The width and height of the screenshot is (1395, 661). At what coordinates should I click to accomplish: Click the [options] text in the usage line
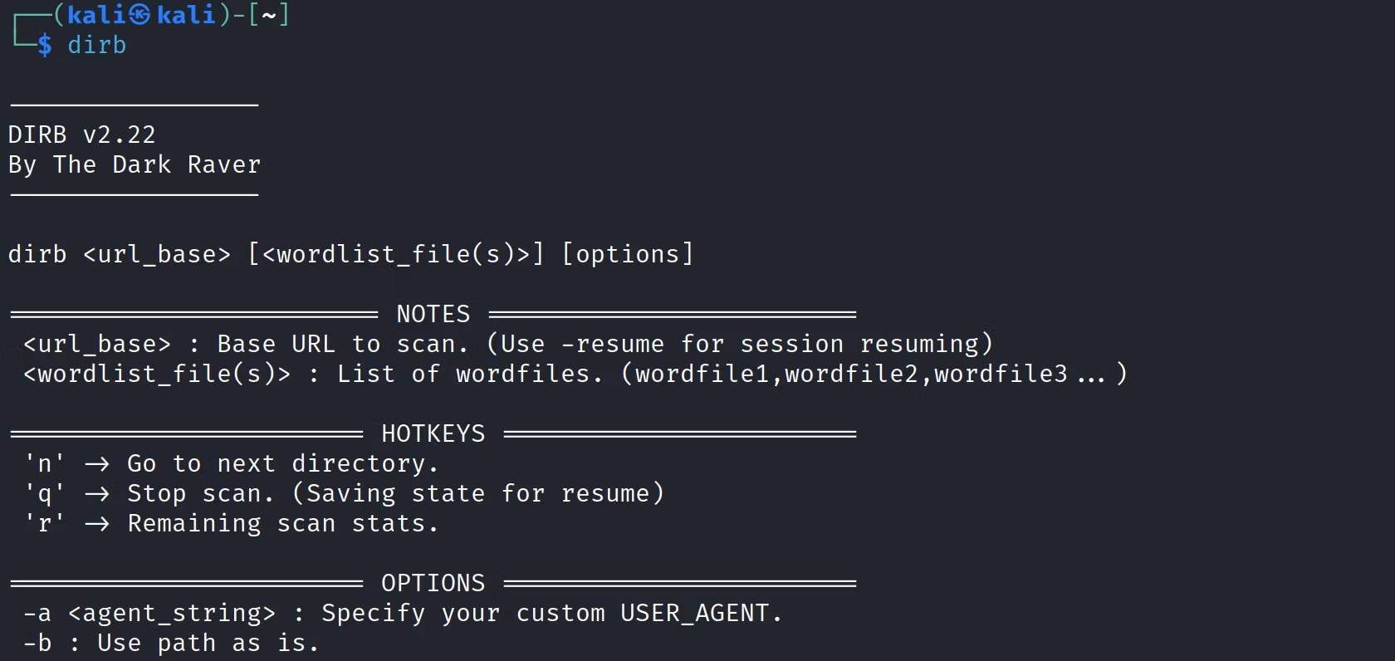tap(627, 254)
